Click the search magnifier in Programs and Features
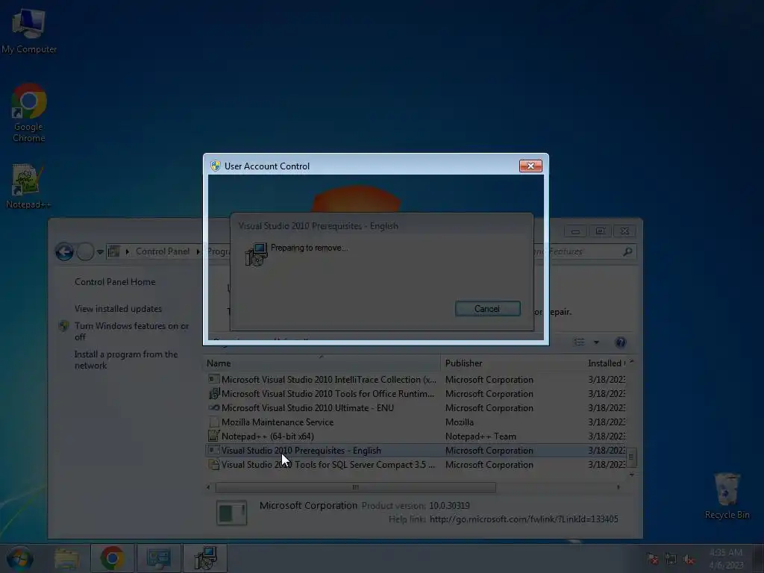The height and width of the screenshot is (573, 764). coord(627,251)
